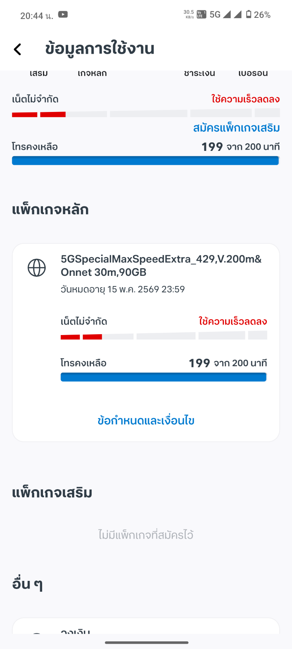
Task: Open สมัครแพ็กเกจเสริม link
Action: (236, 128)
